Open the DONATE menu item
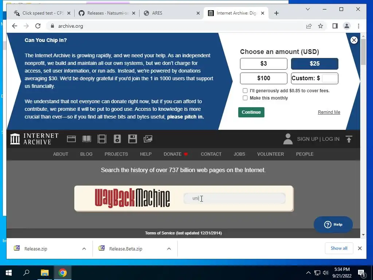This screenshot has height=280, width=373. [x=176, y=154]
